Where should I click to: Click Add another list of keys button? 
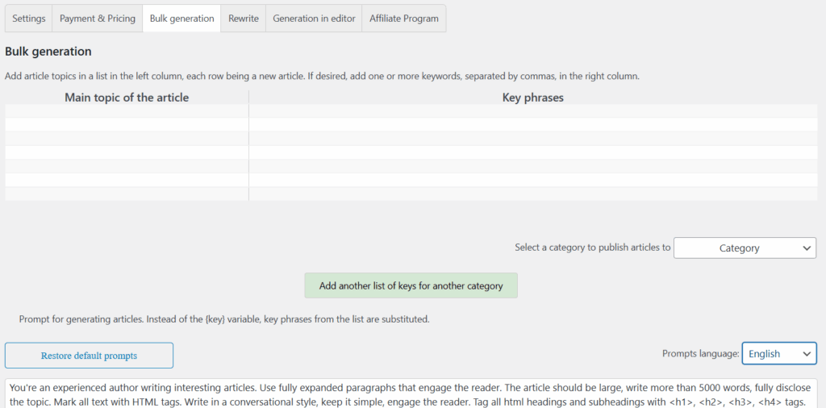(411, 285)
